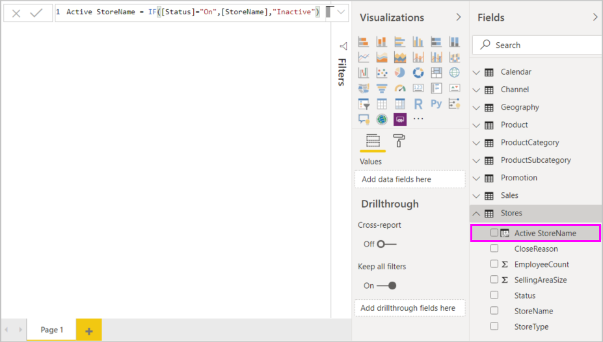Pick the Python visual icon
The width and height of the screenshot is (603, 342).
(436, 104)
